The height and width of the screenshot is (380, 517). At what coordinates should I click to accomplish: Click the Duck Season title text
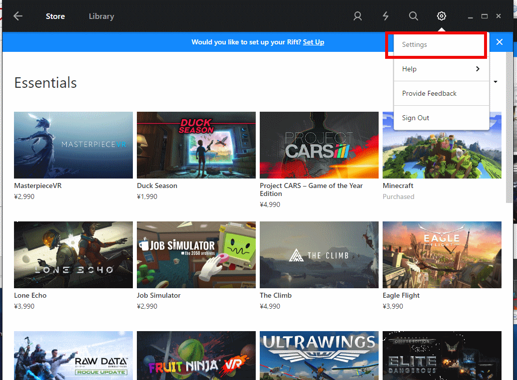(x=157, y=186)
